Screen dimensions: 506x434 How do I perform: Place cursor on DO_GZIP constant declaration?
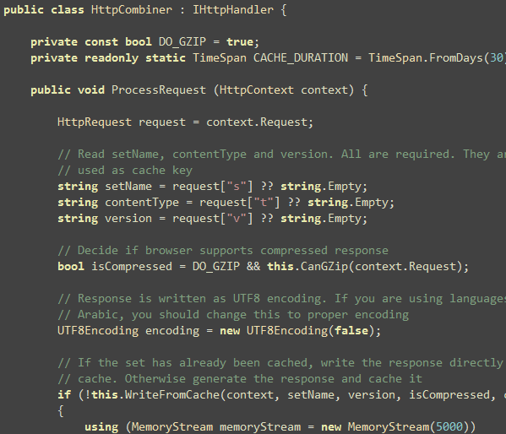[182, 42]
